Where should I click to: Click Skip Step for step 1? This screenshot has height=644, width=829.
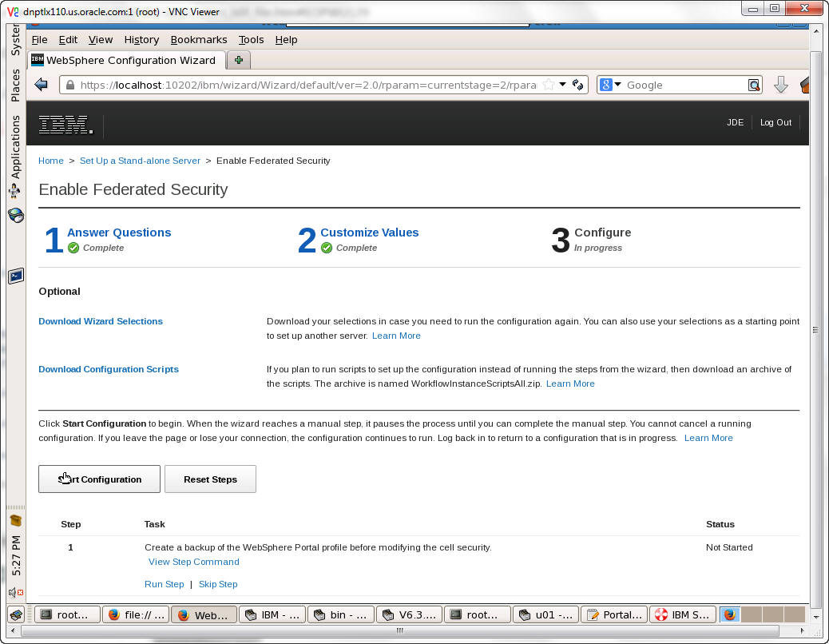218,584
